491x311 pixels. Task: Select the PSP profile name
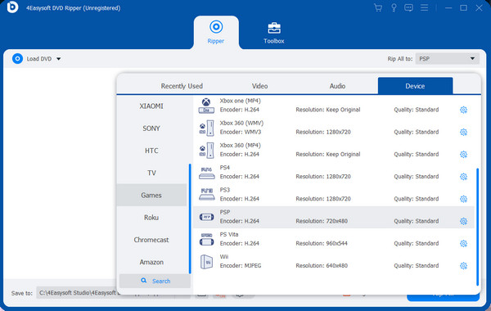225,212
